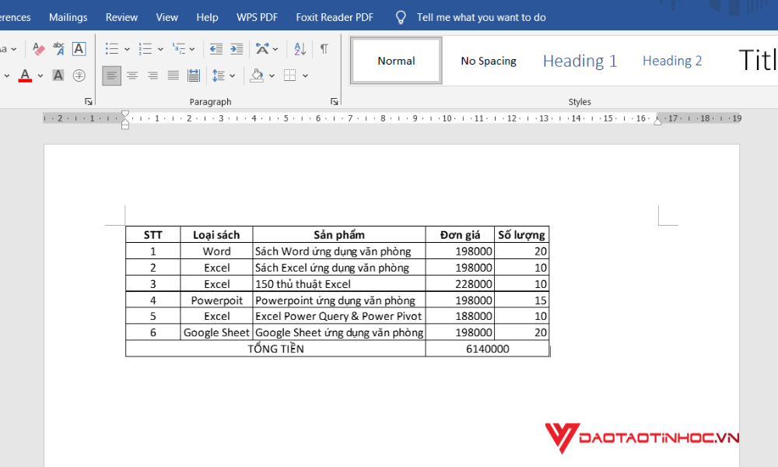Click the Sort icon in Paragraph group
The width and height of the screenshot is (778, 467).
click(300, 48)
